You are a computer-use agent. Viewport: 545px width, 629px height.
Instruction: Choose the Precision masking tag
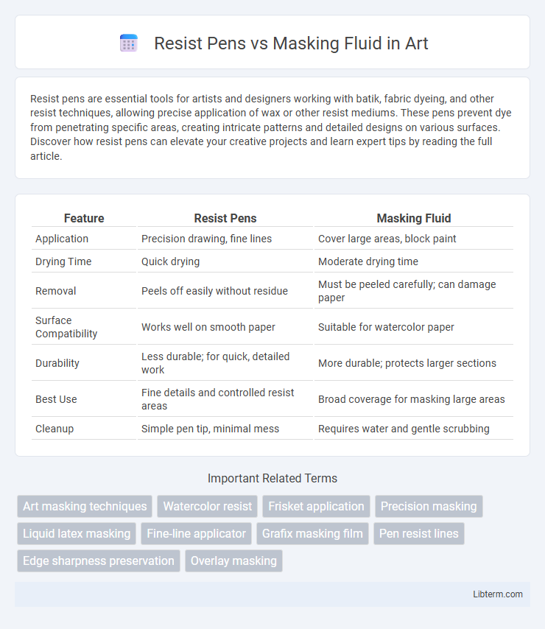click(429, 506)
